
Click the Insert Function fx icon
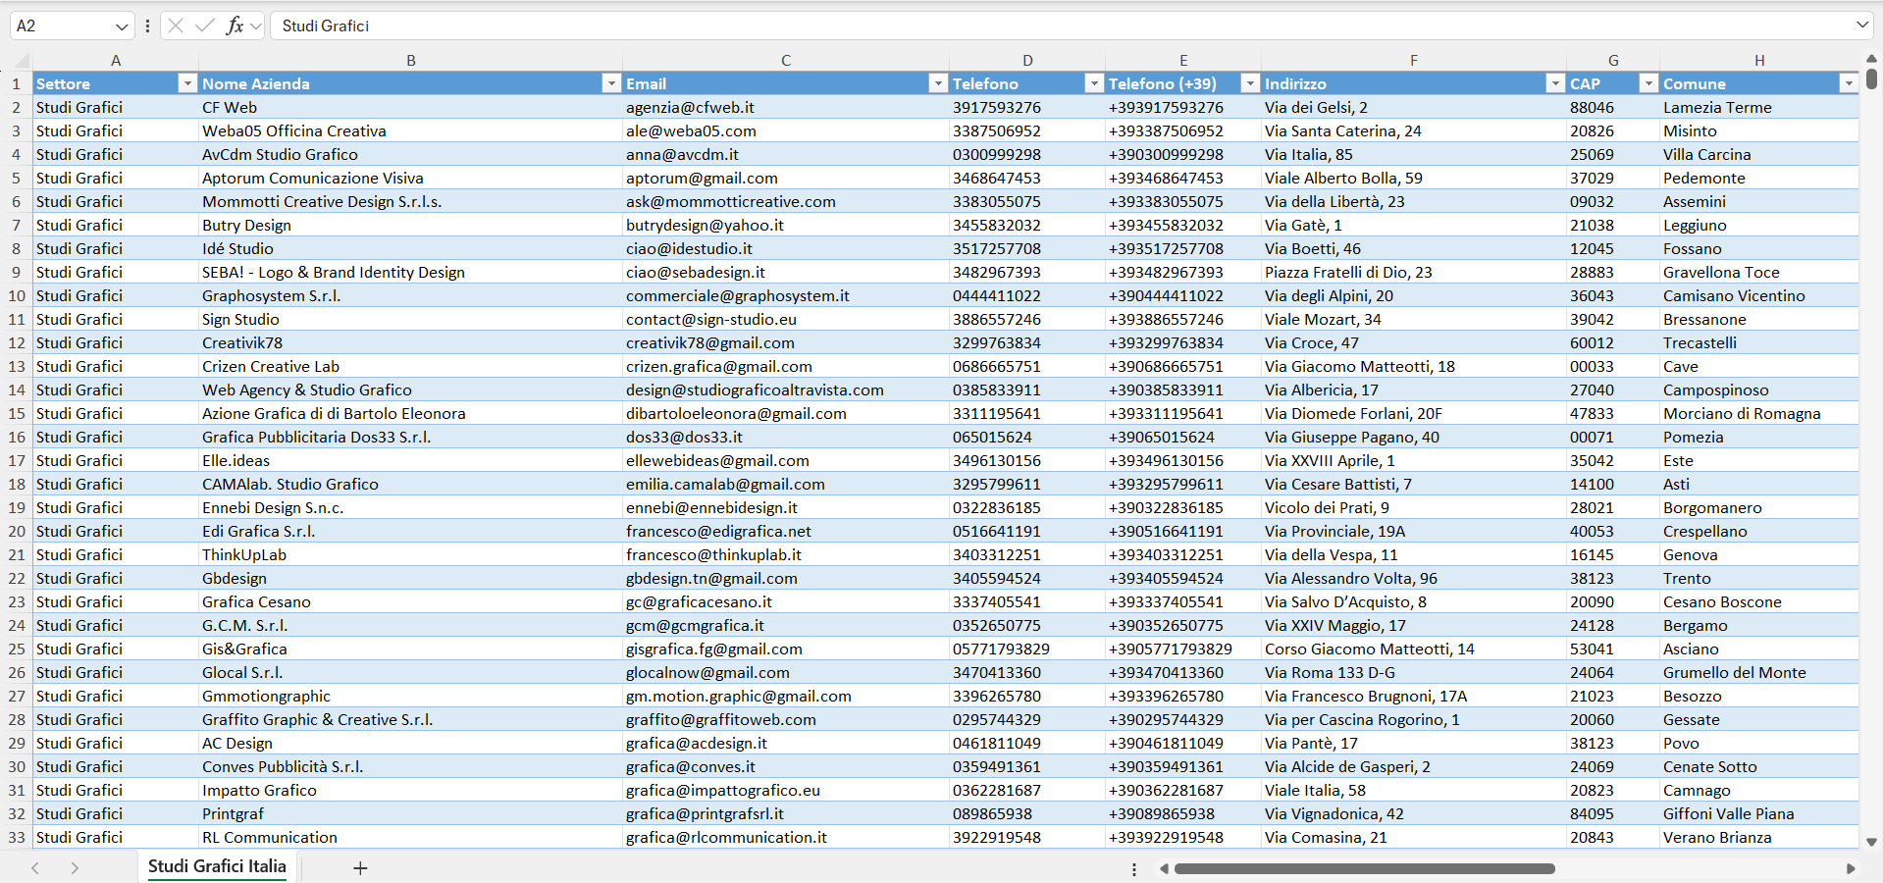(x=235, y=26)
